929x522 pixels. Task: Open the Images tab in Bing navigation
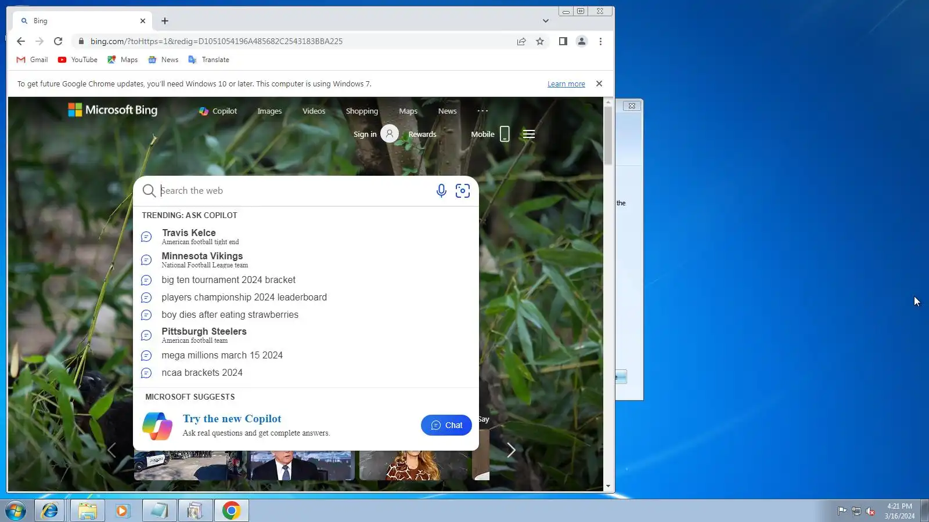[x=269, y=111]
